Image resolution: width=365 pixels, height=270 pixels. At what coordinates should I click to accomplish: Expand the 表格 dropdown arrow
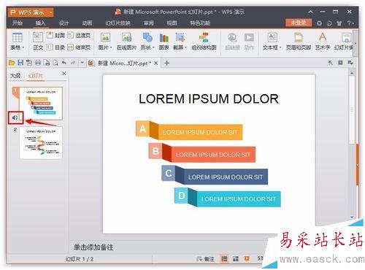[x=23, y=47]
